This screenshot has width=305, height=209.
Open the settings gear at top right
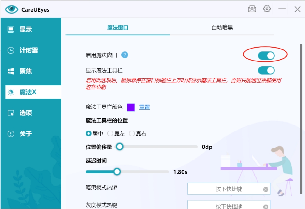tap(267, 9)
